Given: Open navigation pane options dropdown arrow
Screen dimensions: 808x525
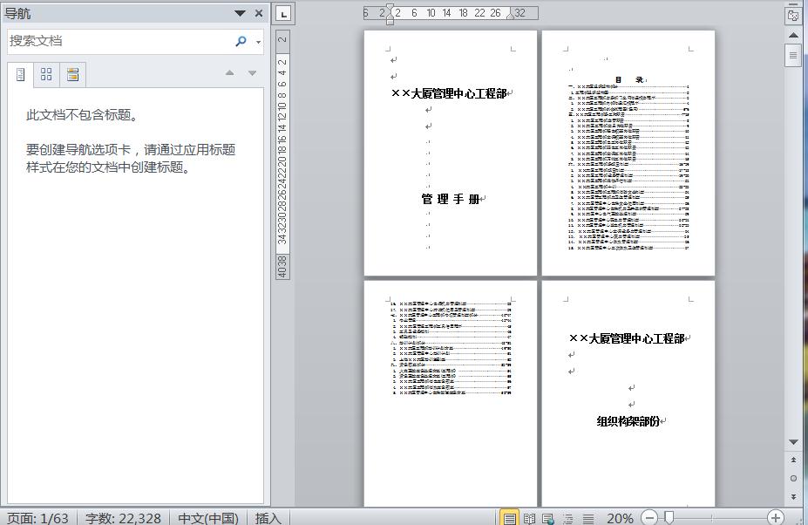Looking at the screenshot, I should pyautogui.click(x=240, y=13).
